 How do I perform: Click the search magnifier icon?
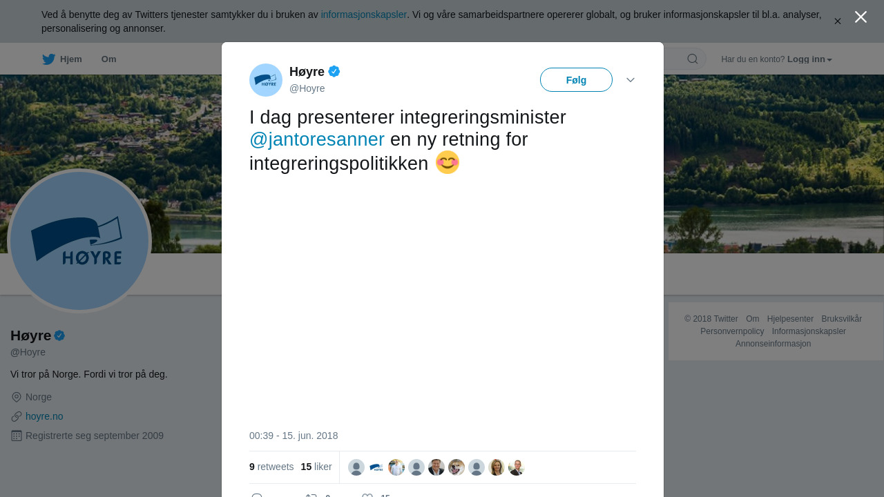click(x=693, y=59)
